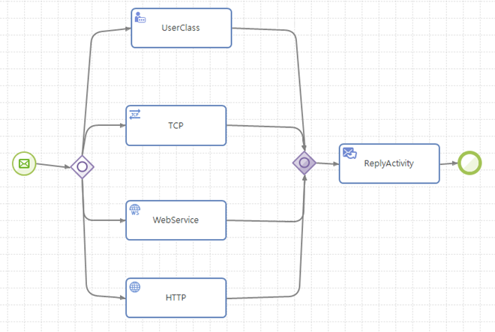Click the green message start event
Screen dimensions: 495x332
tap(24, 163)
